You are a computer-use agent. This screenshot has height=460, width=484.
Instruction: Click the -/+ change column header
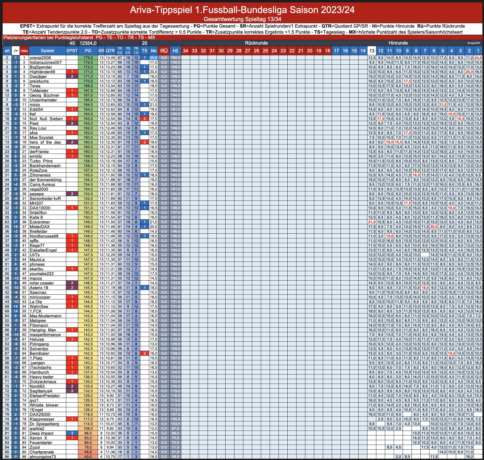point(16,51)
